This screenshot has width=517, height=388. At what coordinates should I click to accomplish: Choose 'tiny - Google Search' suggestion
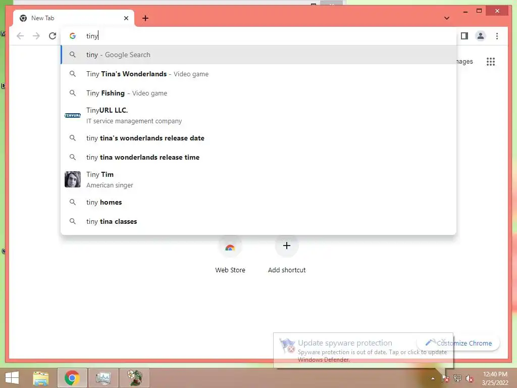click(x=259, y=55)
